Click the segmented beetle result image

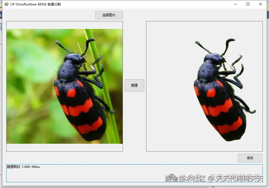[204, 86]
